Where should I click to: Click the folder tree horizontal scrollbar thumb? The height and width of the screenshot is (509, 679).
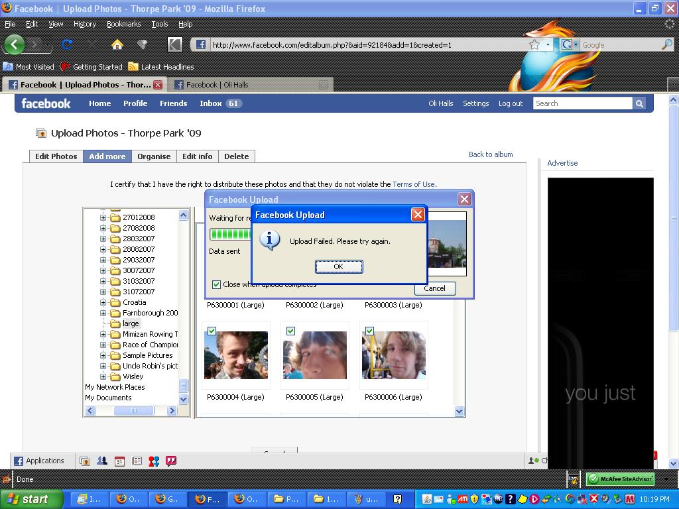133,411
